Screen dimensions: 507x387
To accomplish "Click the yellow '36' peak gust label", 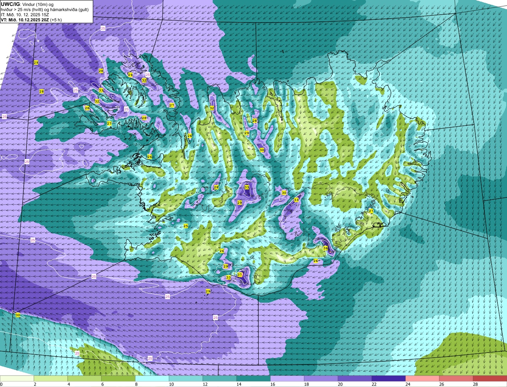I will pos(325,248).
